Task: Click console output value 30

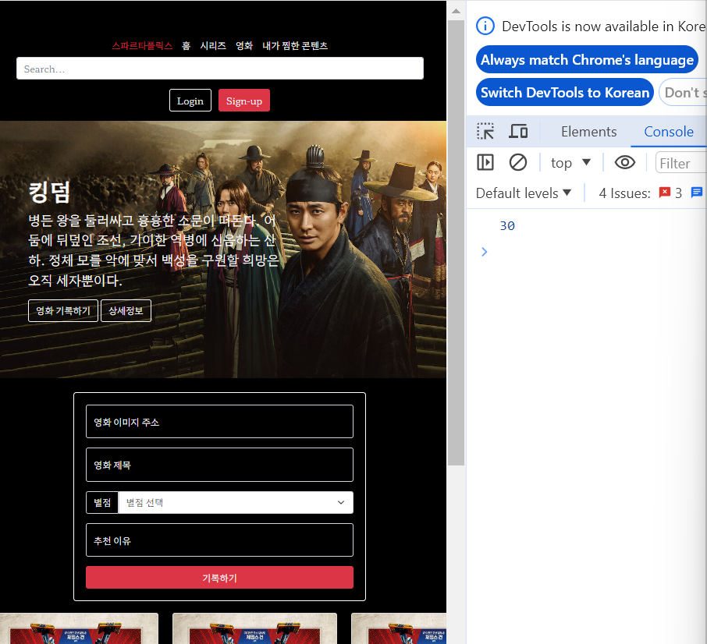Action: (x=507, y=225)
